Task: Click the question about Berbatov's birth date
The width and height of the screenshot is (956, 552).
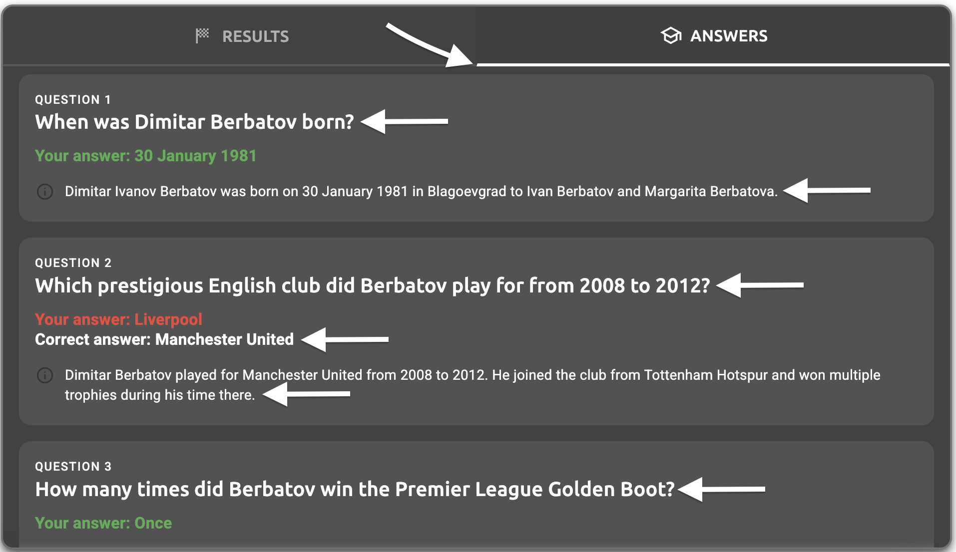Action: (x=194, y=122)
